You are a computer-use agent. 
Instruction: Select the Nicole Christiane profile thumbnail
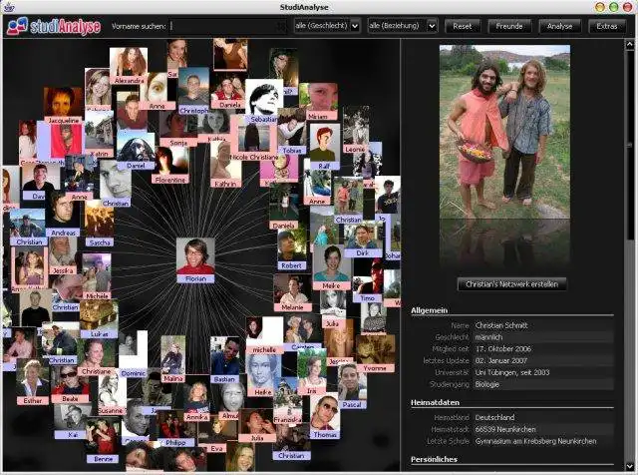pyautogui.click(x=254, y=138)
